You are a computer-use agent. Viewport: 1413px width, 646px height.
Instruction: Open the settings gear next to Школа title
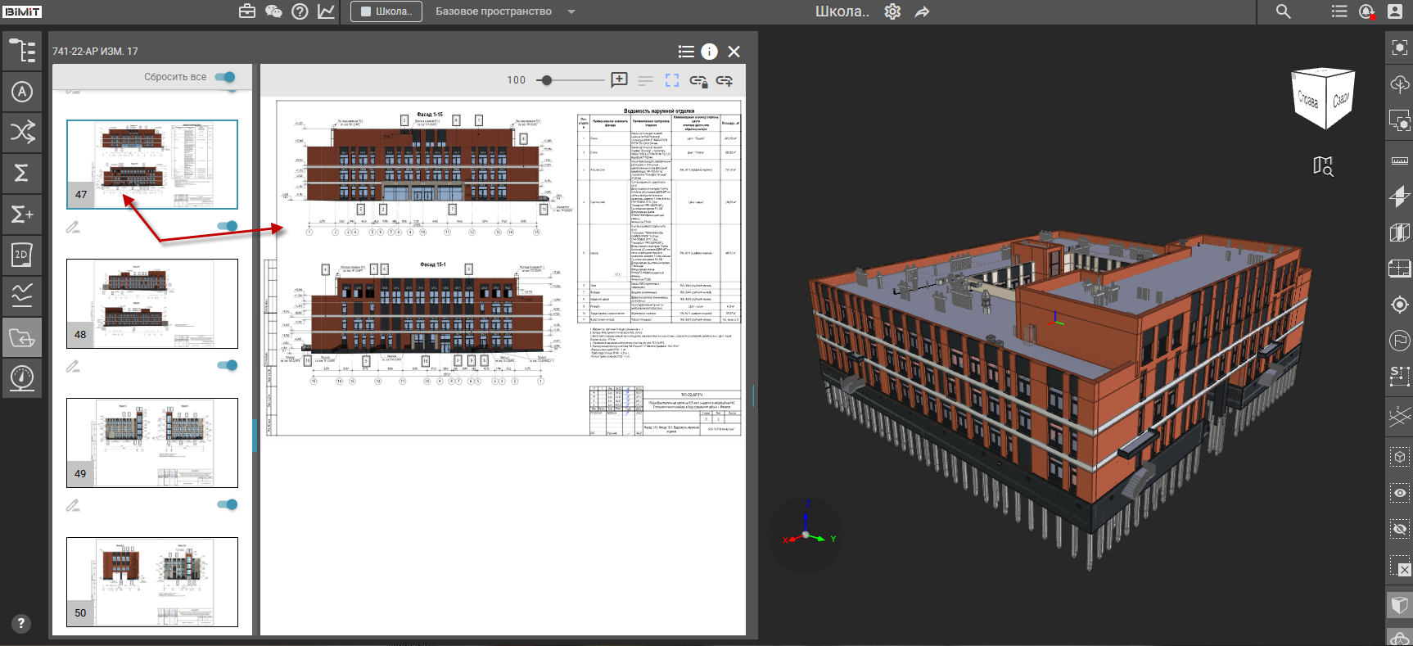click(892, 11)
